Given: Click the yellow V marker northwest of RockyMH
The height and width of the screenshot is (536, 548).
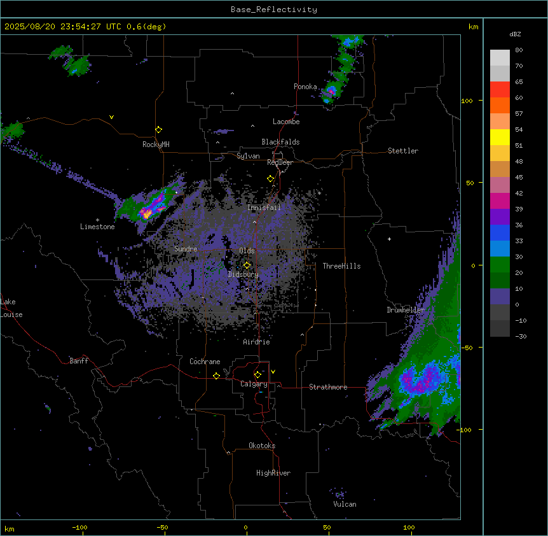Looking at the screenshot, I should [111, 117].
